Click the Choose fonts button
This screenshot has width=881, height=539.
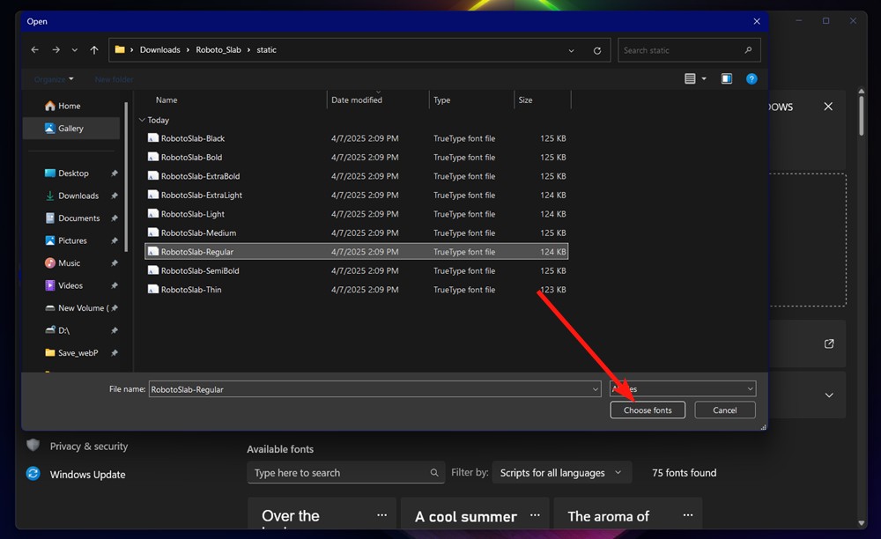648,410
